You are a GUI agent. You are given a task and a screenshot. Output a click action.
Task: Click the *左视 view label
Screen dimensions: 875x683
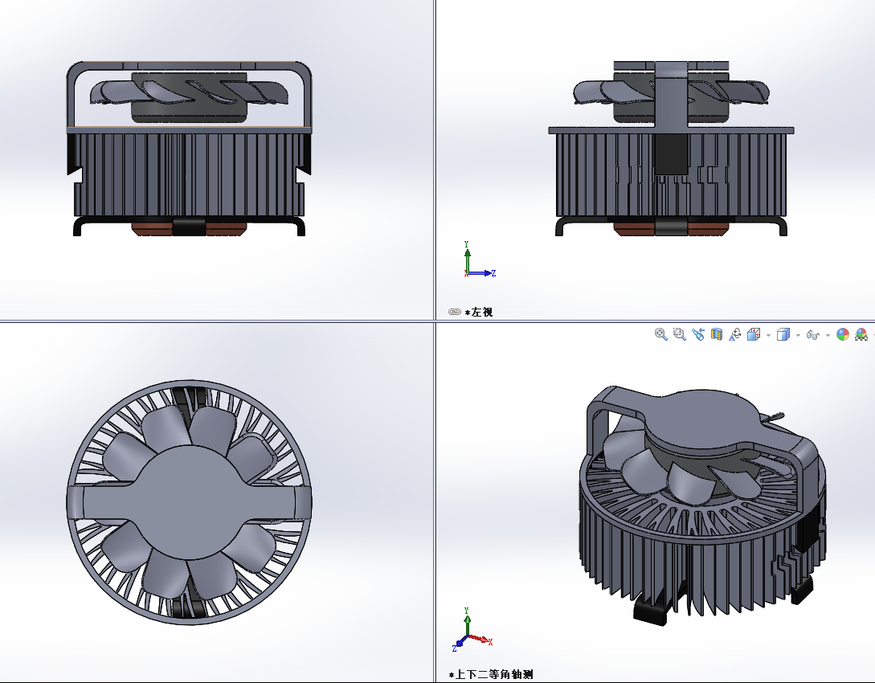coord(480,312)
